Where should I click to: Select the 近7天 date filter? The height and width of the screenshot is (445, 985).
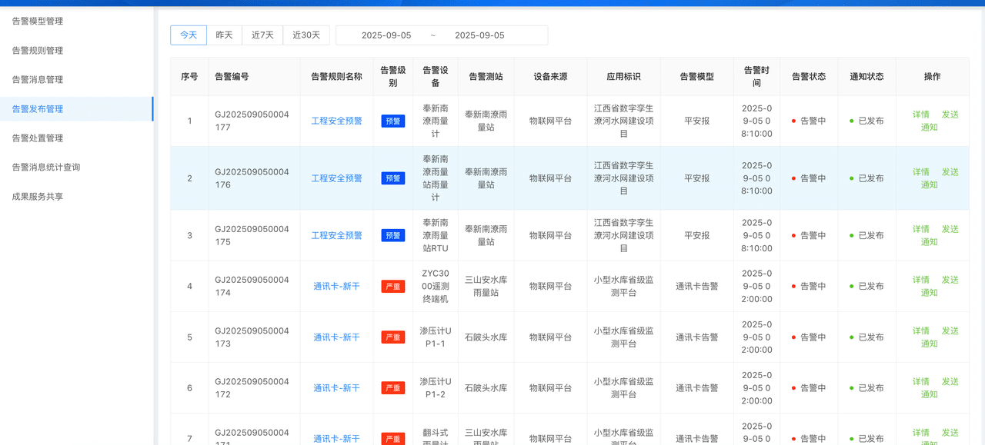(262, 35)
